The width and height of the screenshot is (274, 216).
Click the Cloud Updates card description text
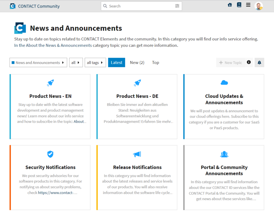[224, 119]
